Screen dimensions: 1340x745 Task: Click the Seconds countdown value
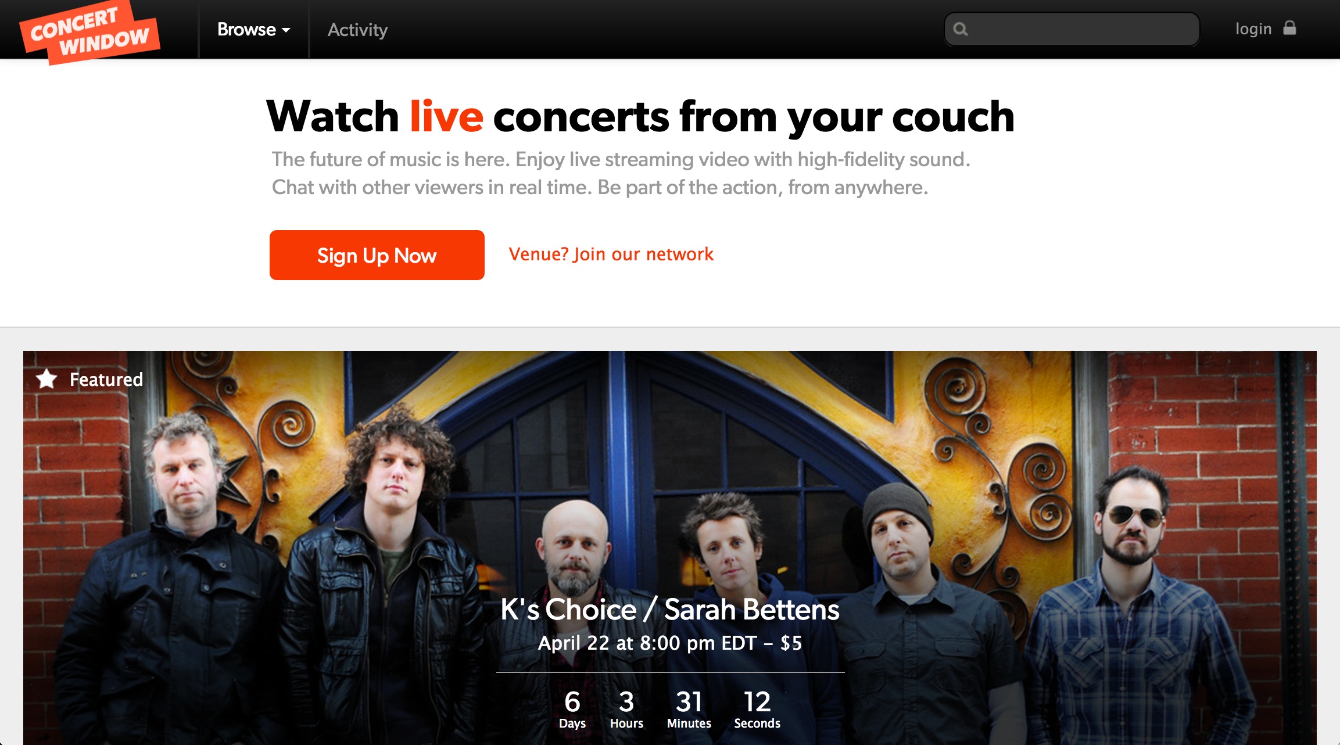click(x=757, y=701)
